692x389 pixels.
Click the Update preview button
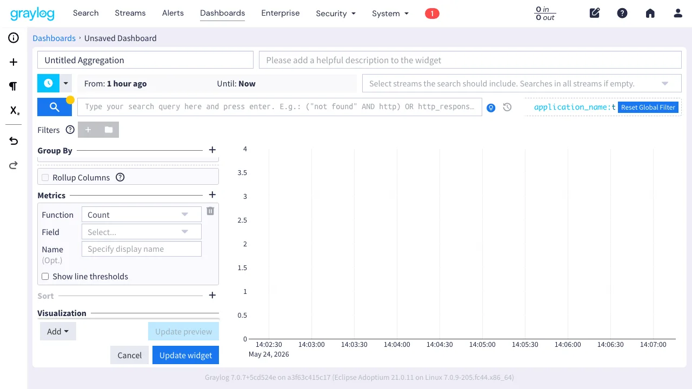(184, 331)
